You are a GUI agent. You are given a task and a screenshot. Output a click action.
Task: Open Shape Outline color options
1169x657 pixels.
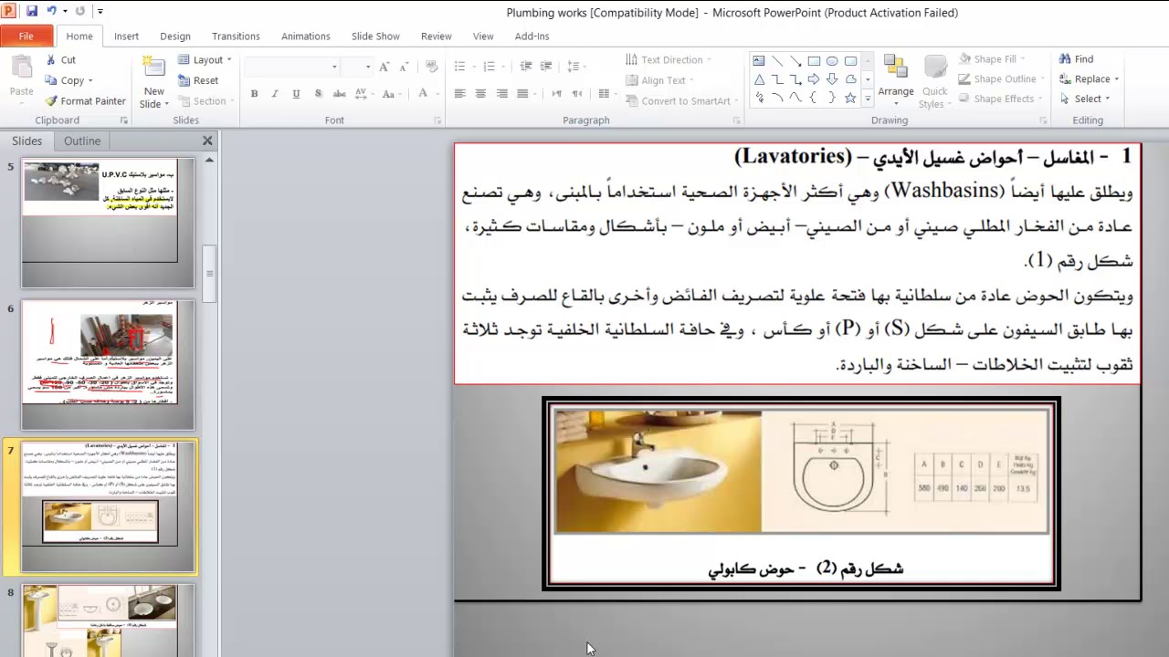point(1002,79)
